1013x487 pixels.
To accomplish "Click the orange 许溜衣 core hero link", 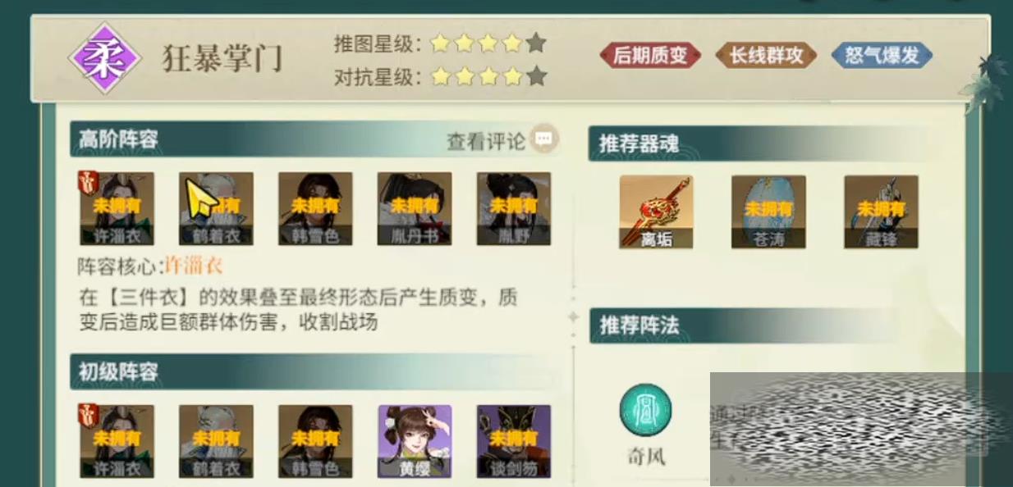I will pyautogui.click(x=195, y=266).
